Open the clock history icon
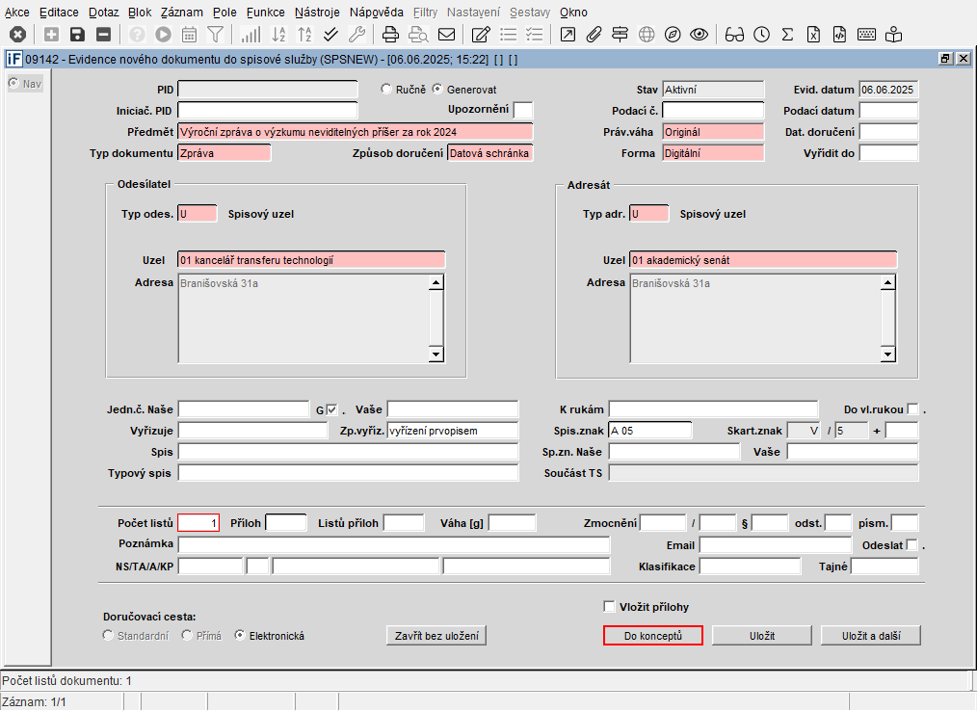This screenshot has width=977, height=711. click(x=761, y=35)
